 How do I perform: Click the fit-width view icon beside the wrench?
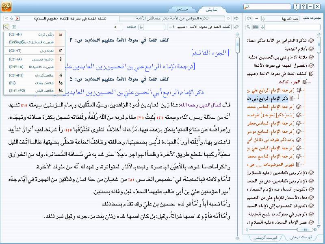pyautogui.click(x=14, y=27)
